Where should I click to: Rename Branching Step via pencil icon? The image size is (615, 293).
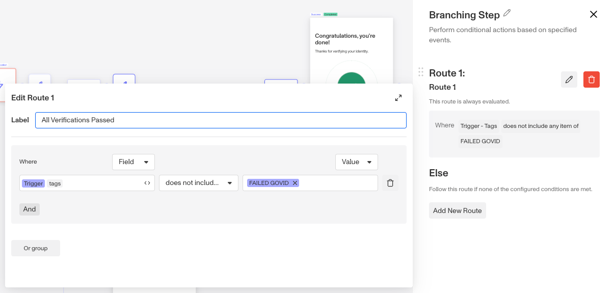pos(507,13)
